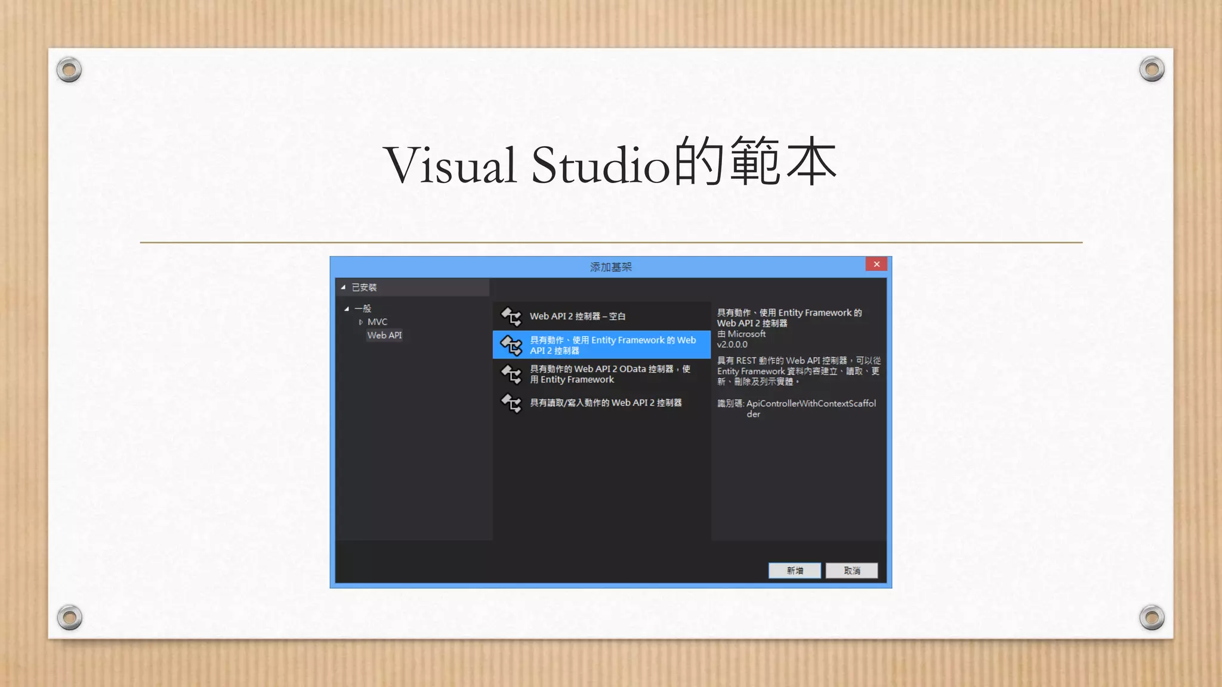1222x687 pixels.
Task: Click the Web API 2 empty controller icon
Action: (x=511, y=316)
